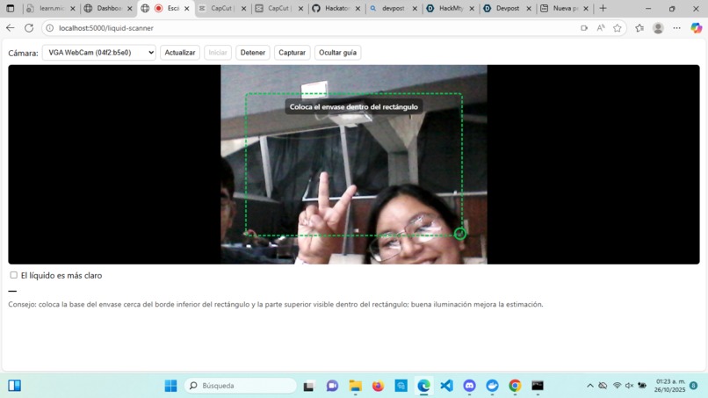Click the Búsqueda taskbar search box
Image resolution: width=708 pixels, height=398 pixels.
pos(240,386)
